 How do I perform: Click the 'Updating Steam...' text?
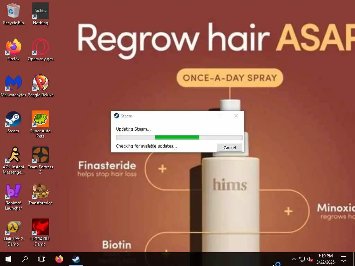coord(133,129)
